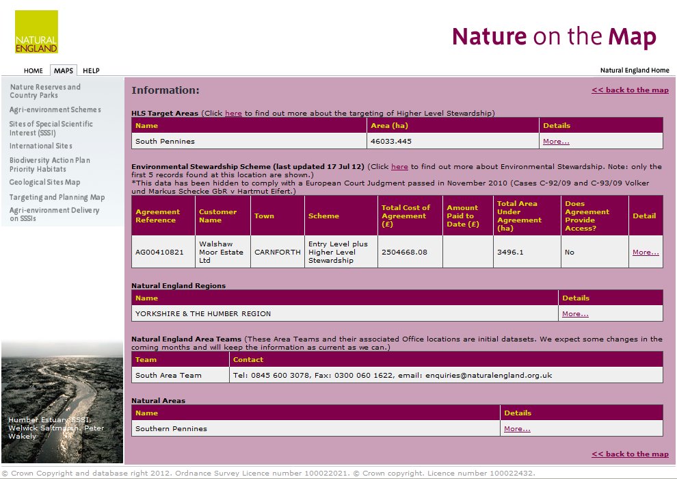
Task: Click 'Natural Areas' section heading
Action: click(158, 400)
